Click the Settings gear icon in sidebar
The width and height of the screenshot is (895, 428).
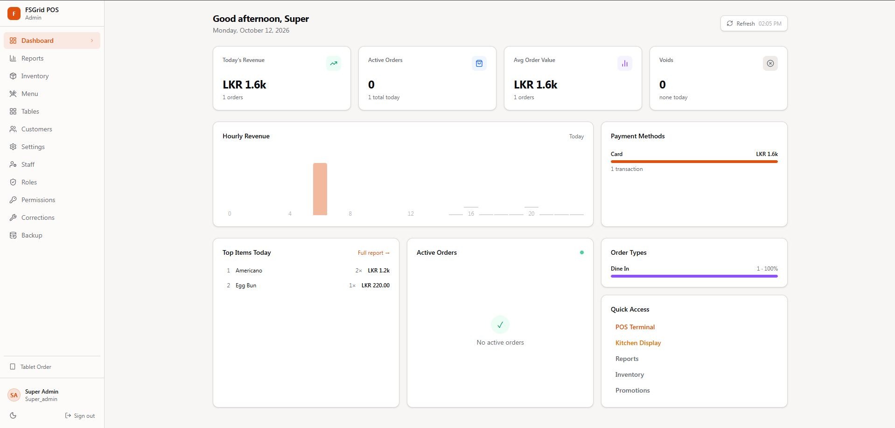[x=13, y=147]
